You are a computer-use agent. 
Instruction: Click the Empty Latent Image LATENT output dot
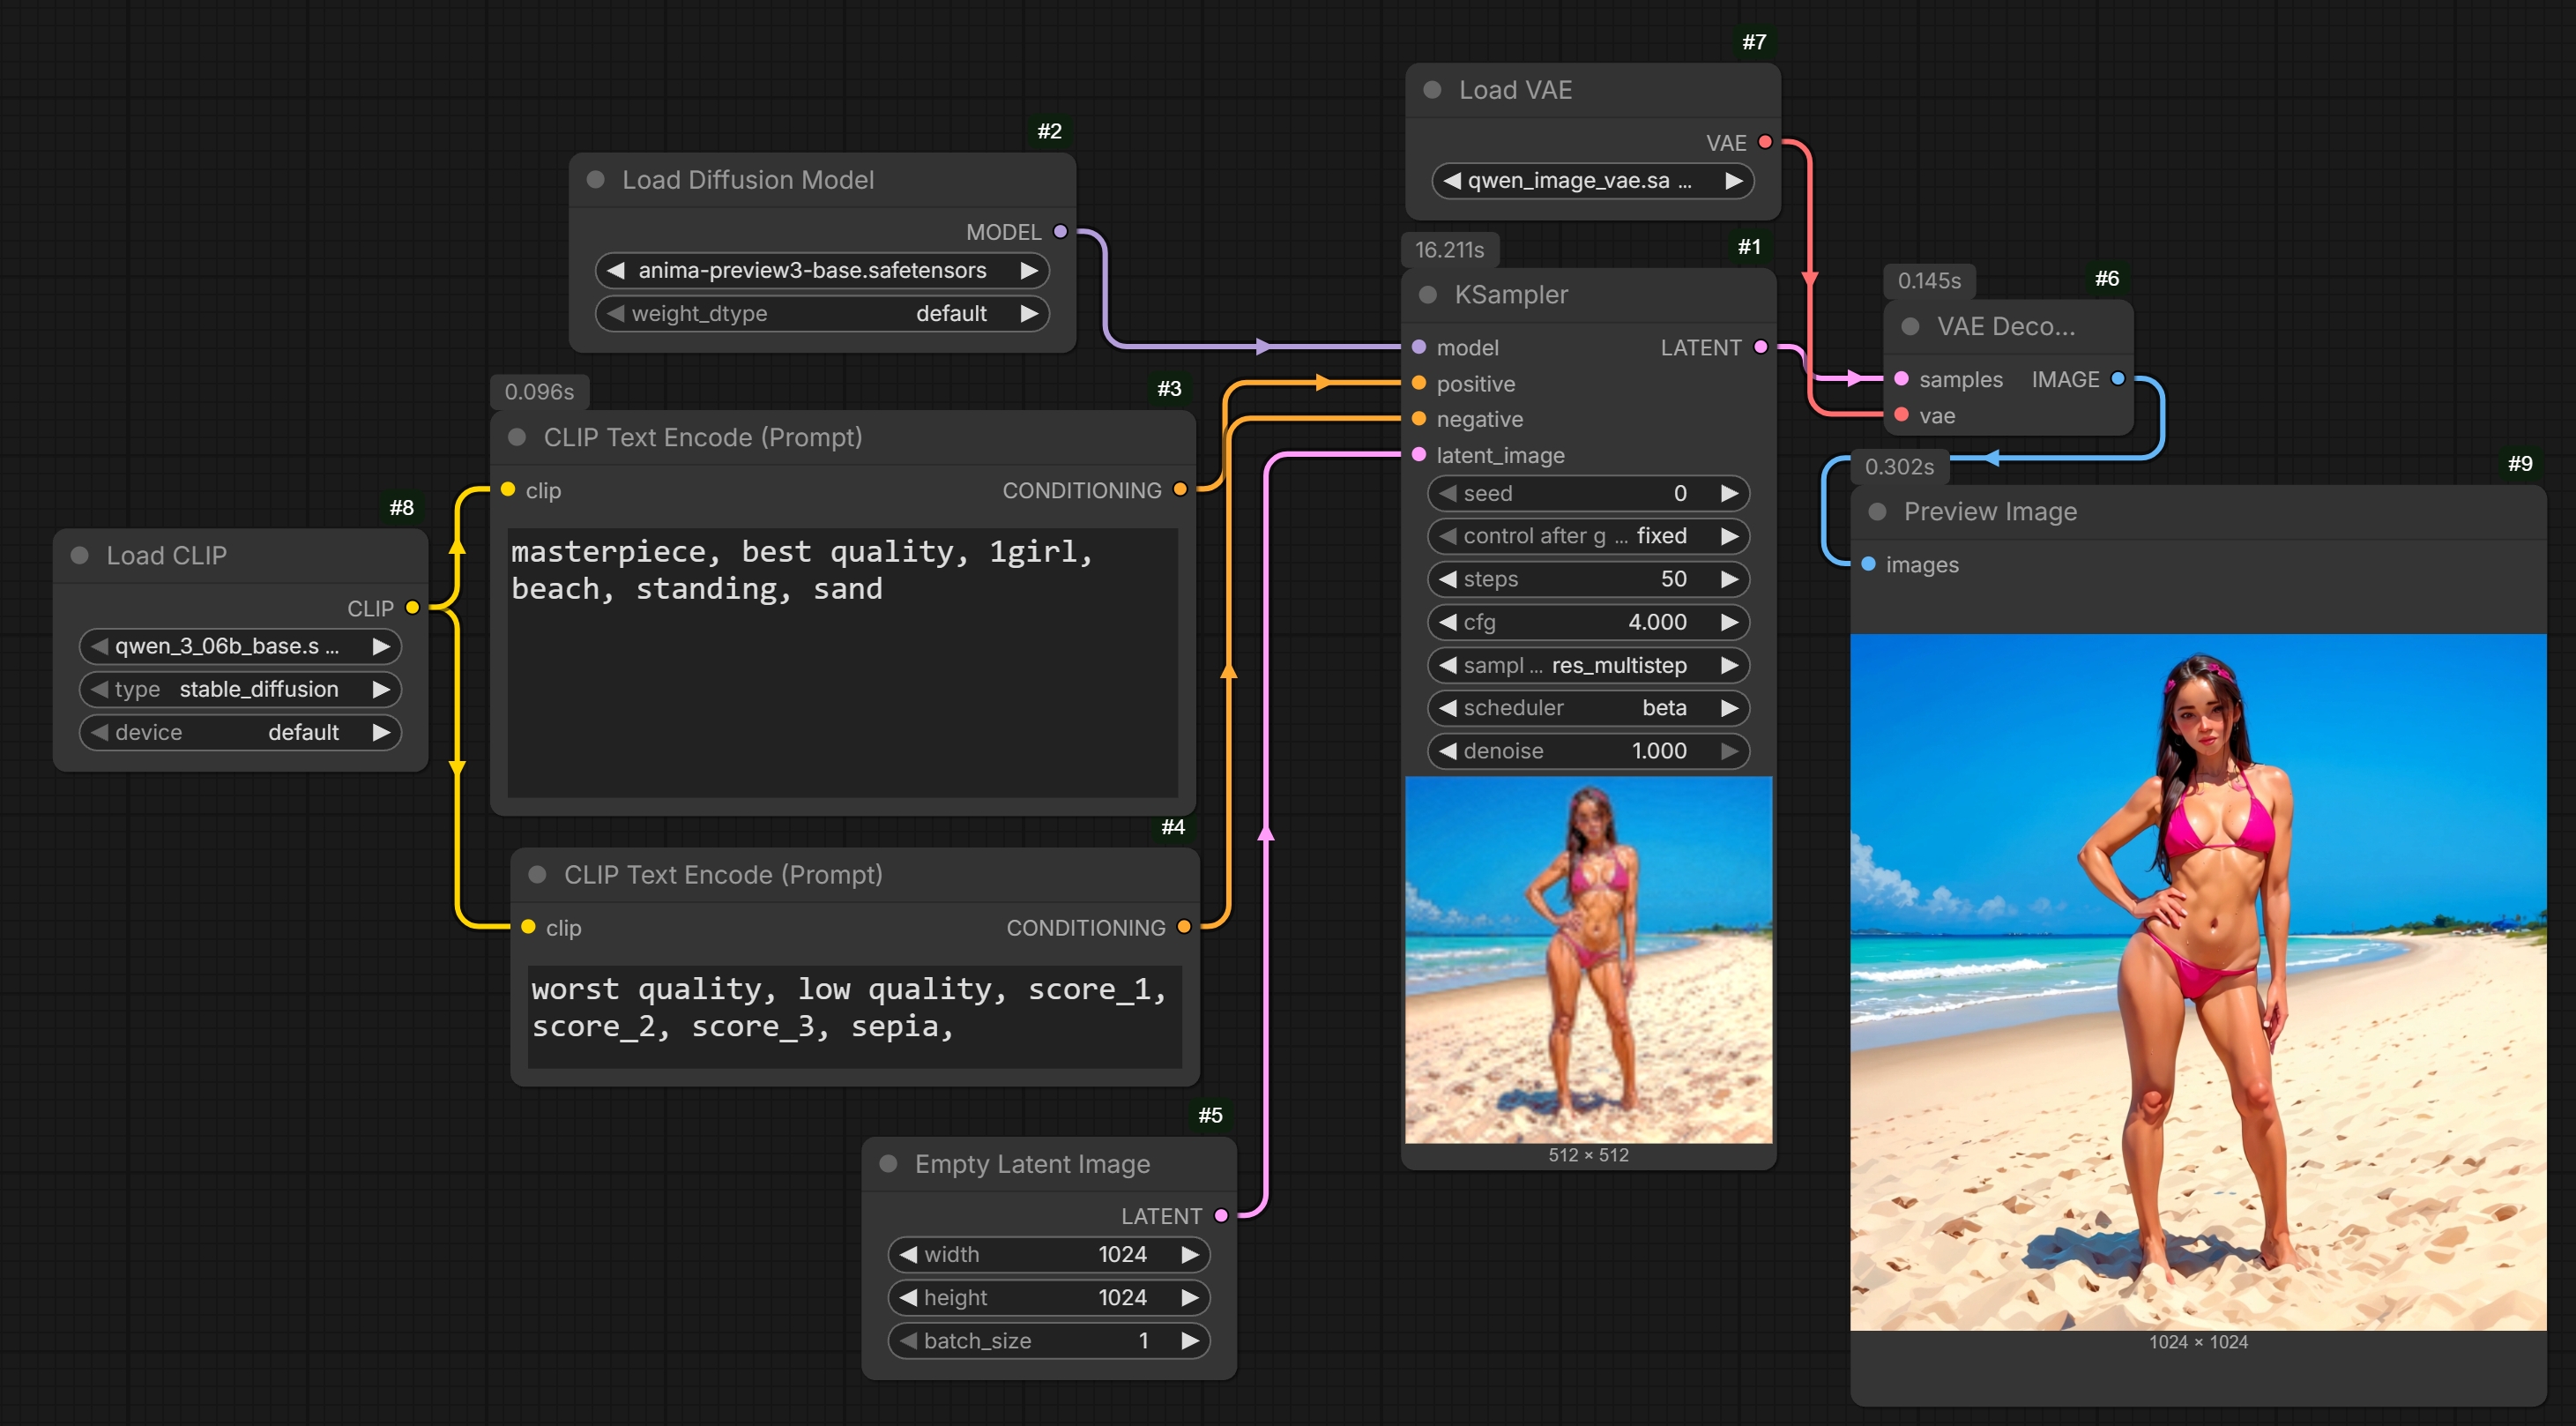1220,1216
